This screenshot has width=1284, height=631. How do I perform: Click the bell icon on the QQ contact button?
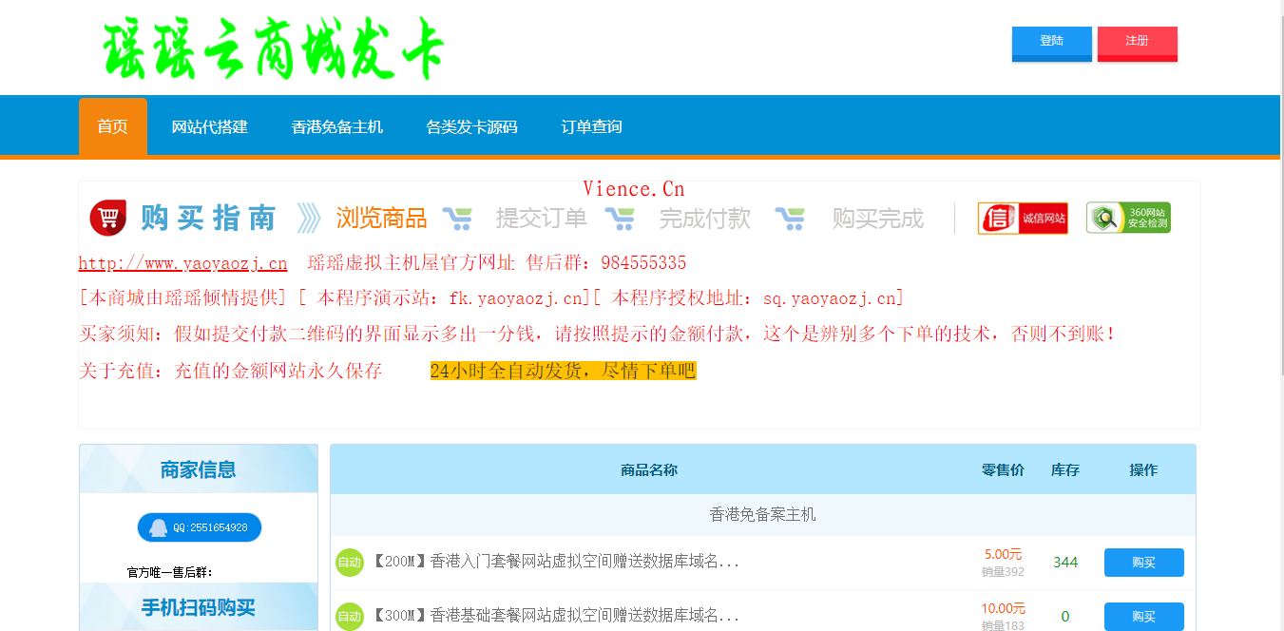point(158,527)
